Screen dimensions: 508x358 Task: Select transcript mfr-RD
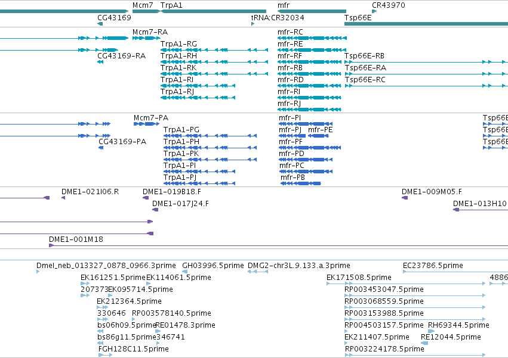coord(309,86)
